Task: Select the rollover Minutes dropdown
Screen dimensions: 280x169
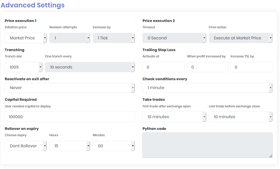Action: point(114,146)
